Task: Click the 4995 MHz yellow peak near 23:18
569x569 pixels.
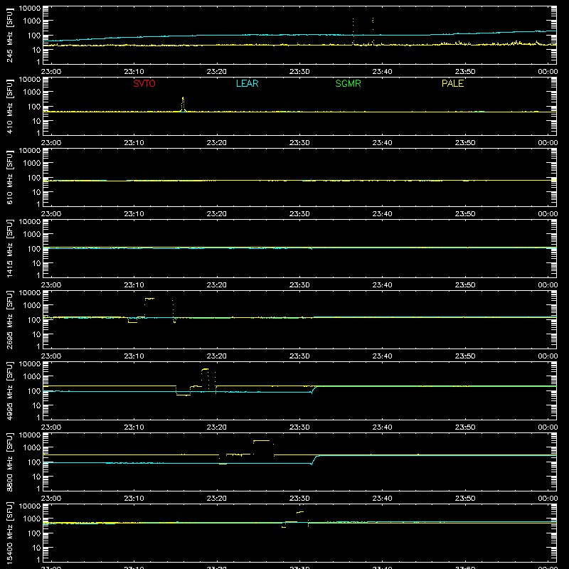Action: [x=205, y=369]
